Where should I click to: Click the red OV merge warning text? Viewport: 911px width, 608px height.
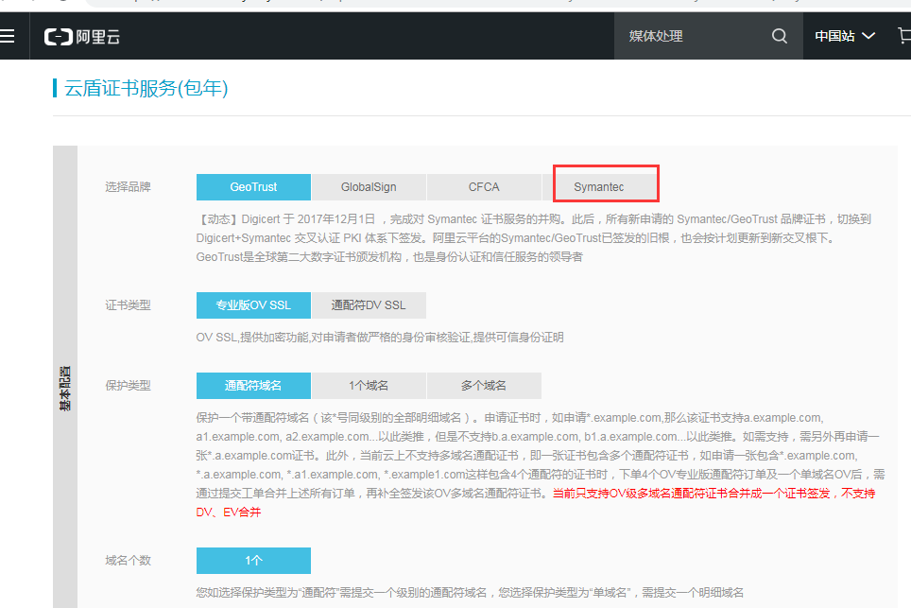click(x=709, y=493)
